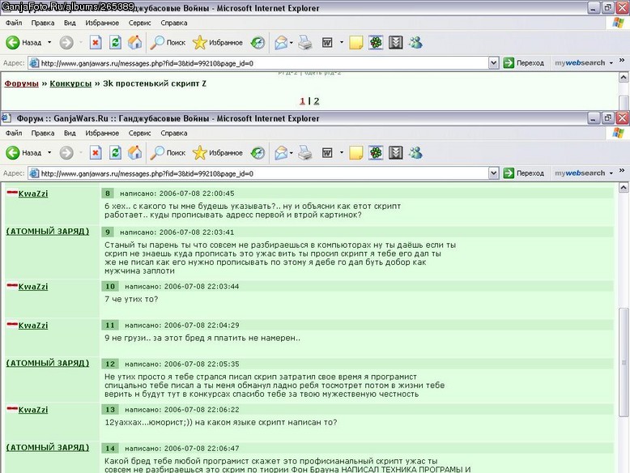Click the Refresh icon in the front window
This screenshot has height=473, width=630.
pyautogui.click(x=115, y=153)
